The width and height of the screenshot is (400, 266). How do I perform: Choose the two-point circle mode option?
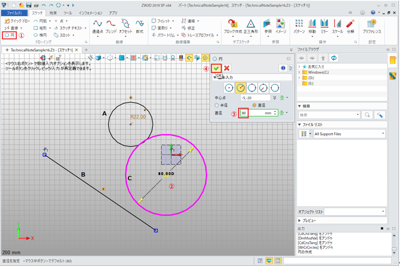click(x=275, y=88)
